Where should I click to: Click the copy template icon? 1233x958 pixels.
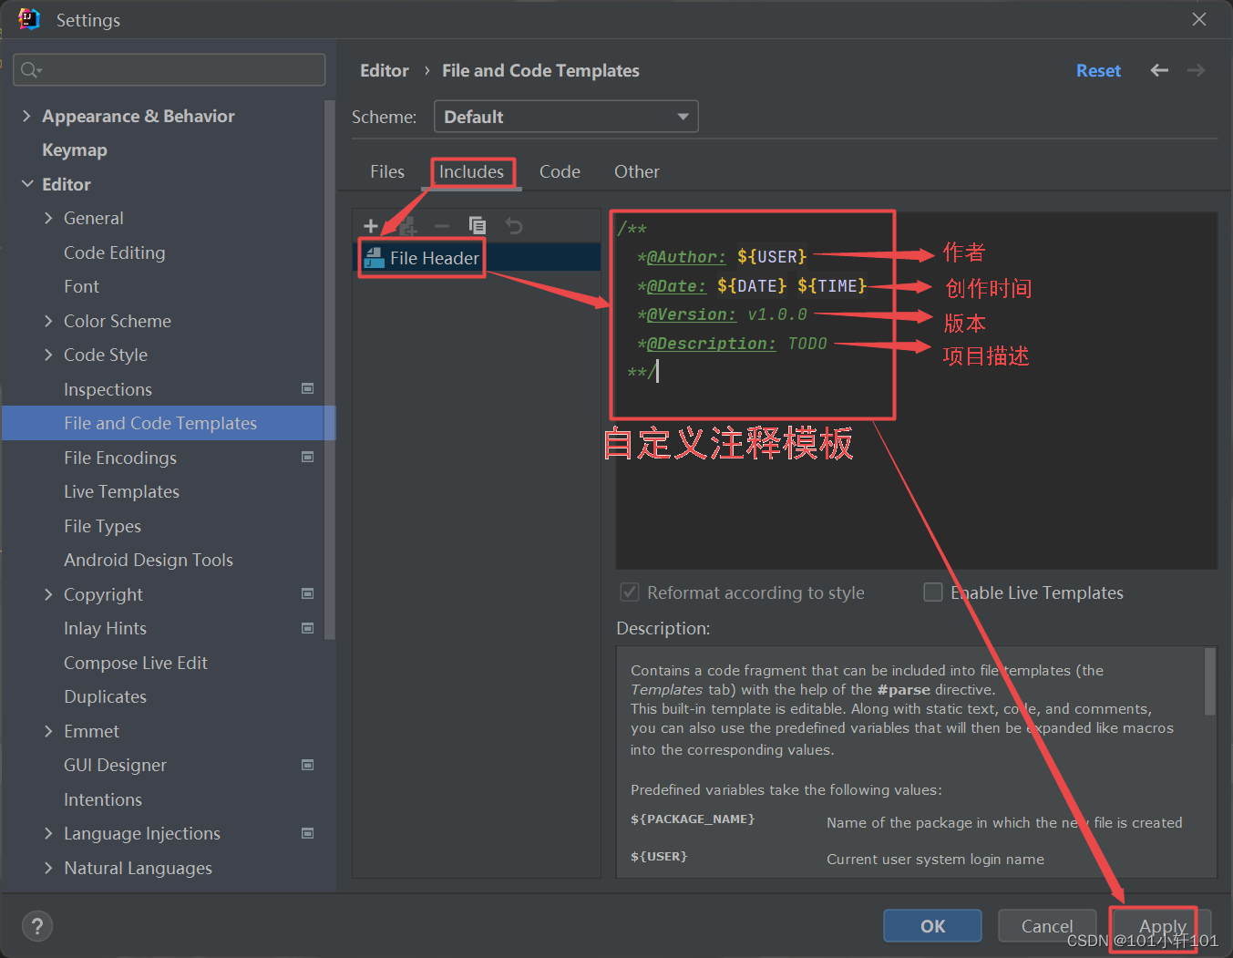point(478,226)
